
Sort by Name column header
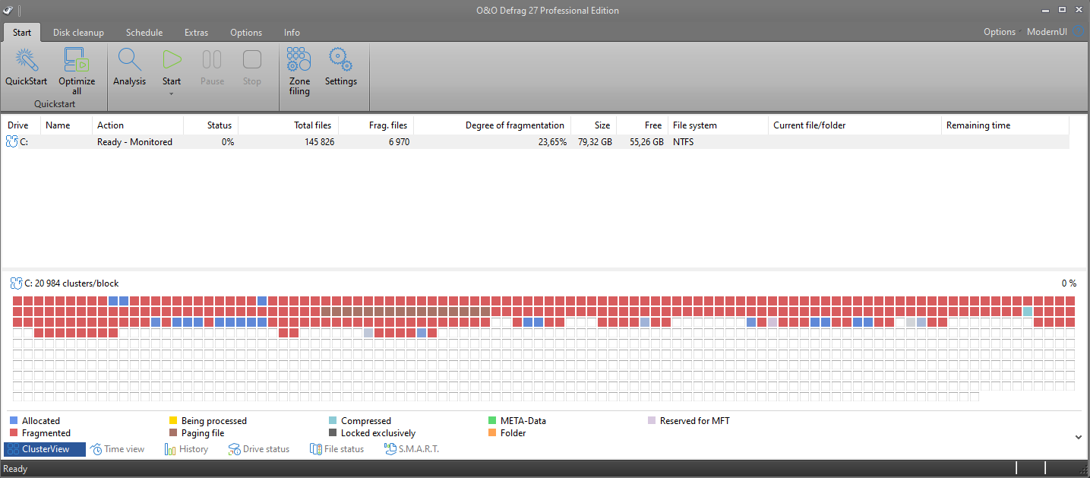click(67, 125)
